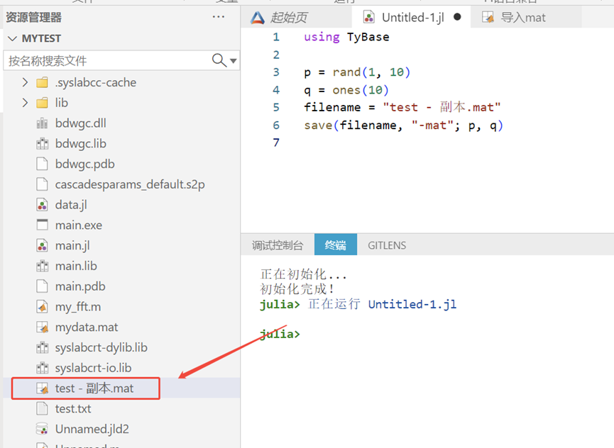Click the syslabcrt-io.lib icon
Screen dimensions: 614x448
click(42, 368)
